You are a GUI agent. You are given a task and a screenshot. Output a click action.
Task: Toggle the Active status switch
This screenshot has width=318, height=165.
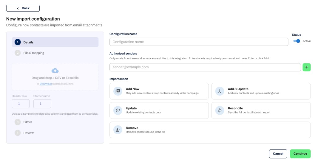(x=297, y=41)
